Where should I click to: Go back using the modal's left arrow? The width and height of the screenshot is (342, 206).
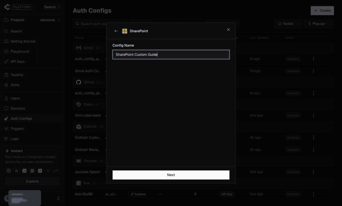tap(116, 31)
